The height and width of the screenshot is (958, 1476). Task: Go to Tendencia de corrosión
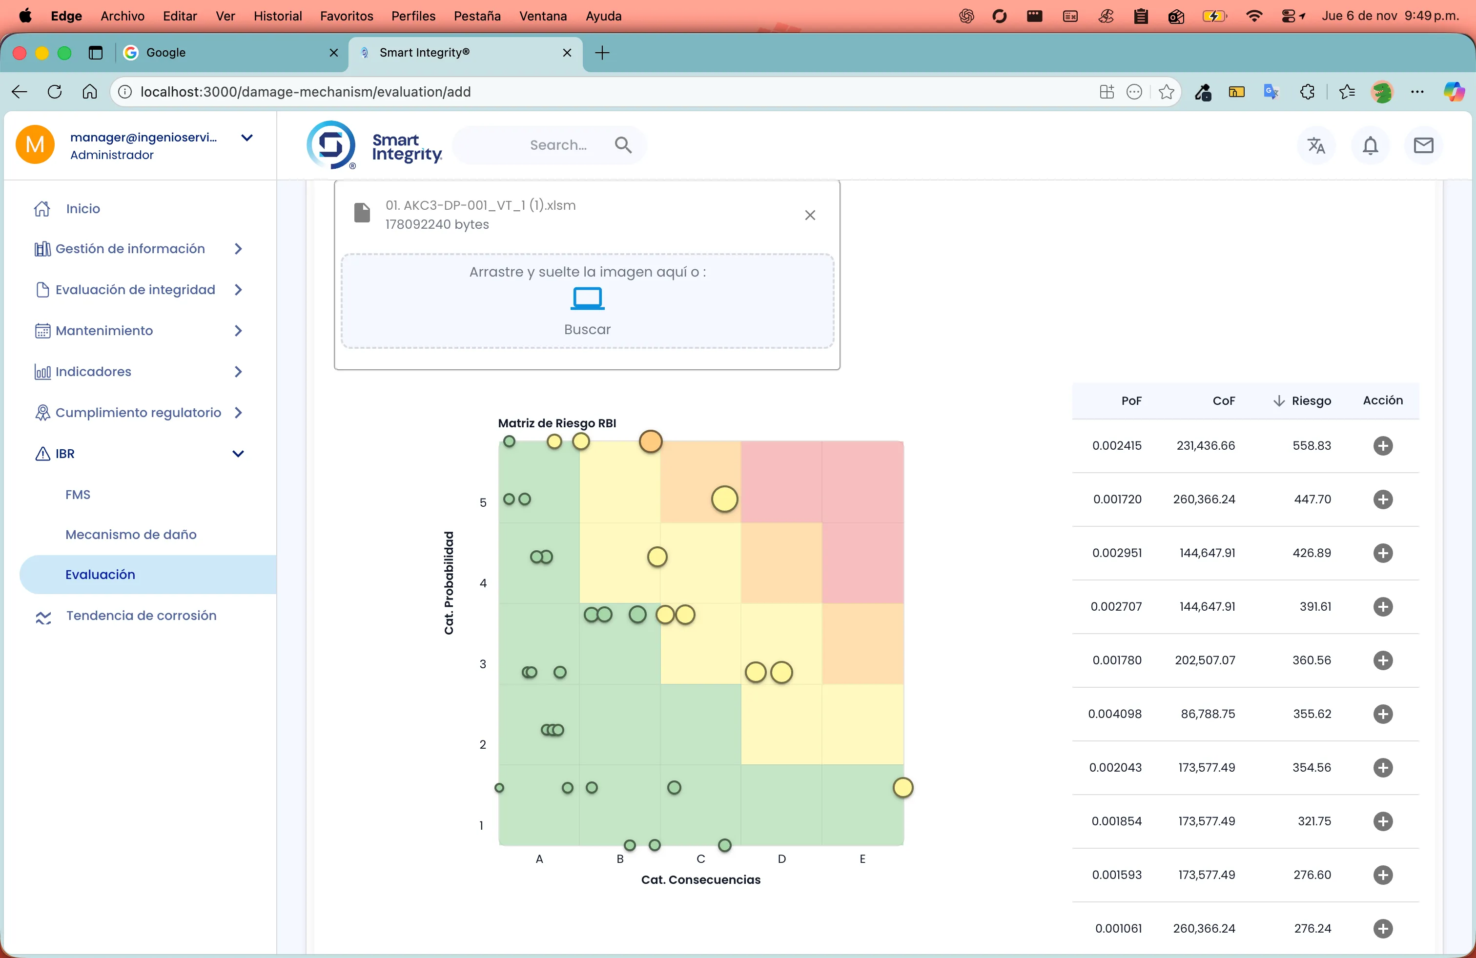point(141,615)
